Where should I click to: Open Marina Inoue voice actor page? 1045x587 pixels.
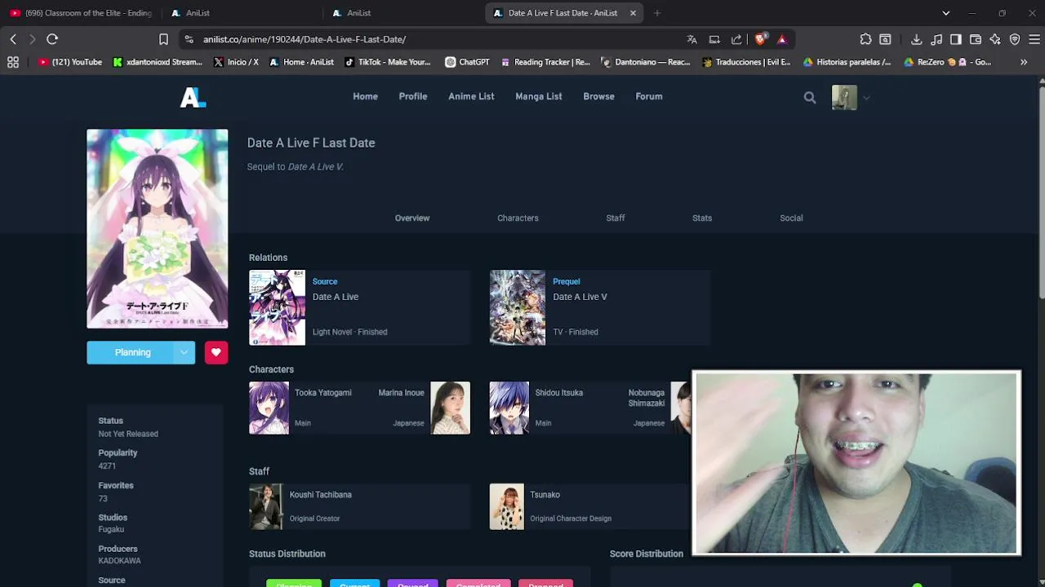(401, 393)
